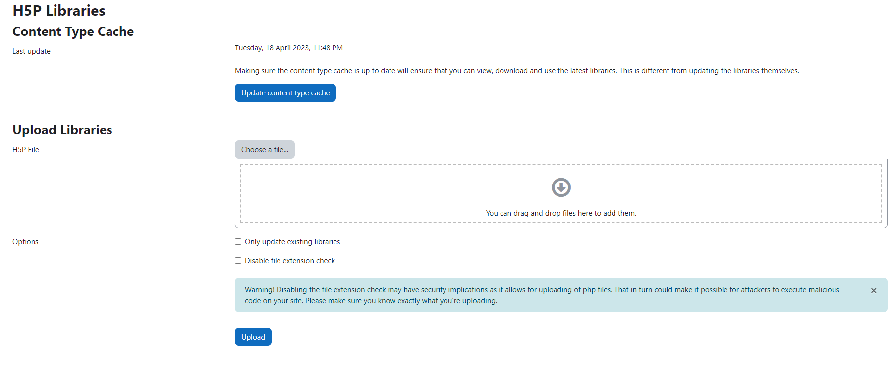
Task: Click the warning message about php files
Action: [542, 295]
